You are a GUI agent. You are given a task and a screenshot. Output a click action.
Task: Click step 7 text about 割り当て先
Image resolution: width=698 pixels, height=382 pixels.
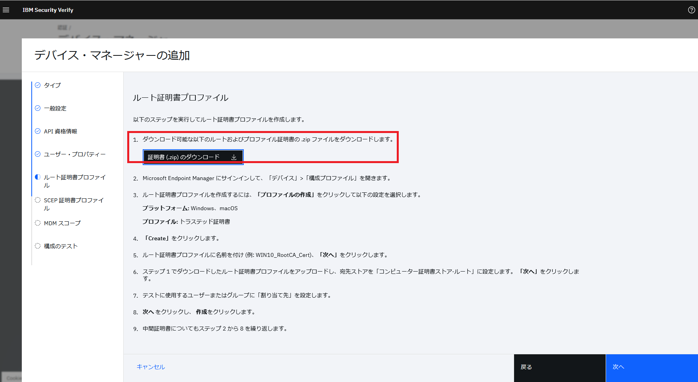(237, 295)
